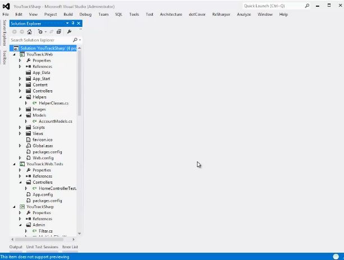Open the search options dropdown arrow
344x260 pixels.
[x=80, y=40]
